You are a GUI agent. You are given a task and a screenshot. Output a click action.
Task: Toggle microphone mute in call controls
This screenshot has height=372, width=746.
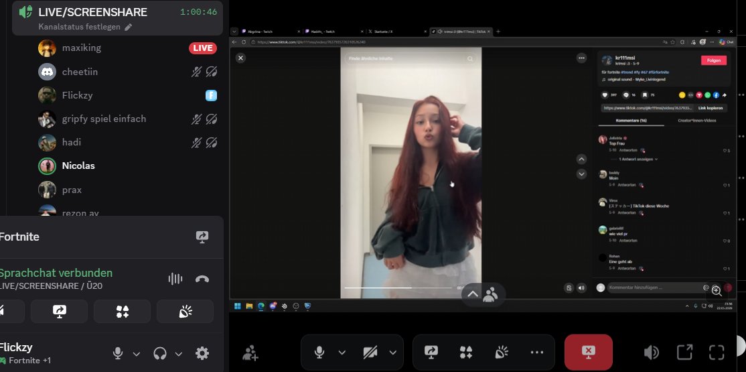(x=319, y=353)
